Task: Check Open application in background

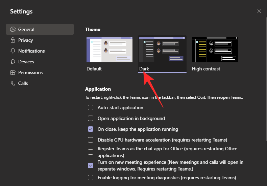Action: pos(91,118)
